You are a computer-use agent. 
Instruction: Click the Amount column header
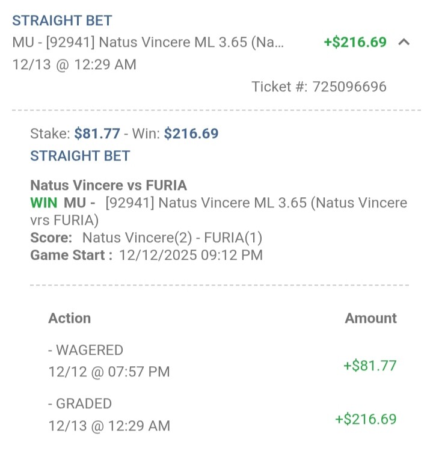[x=370, y=318]
